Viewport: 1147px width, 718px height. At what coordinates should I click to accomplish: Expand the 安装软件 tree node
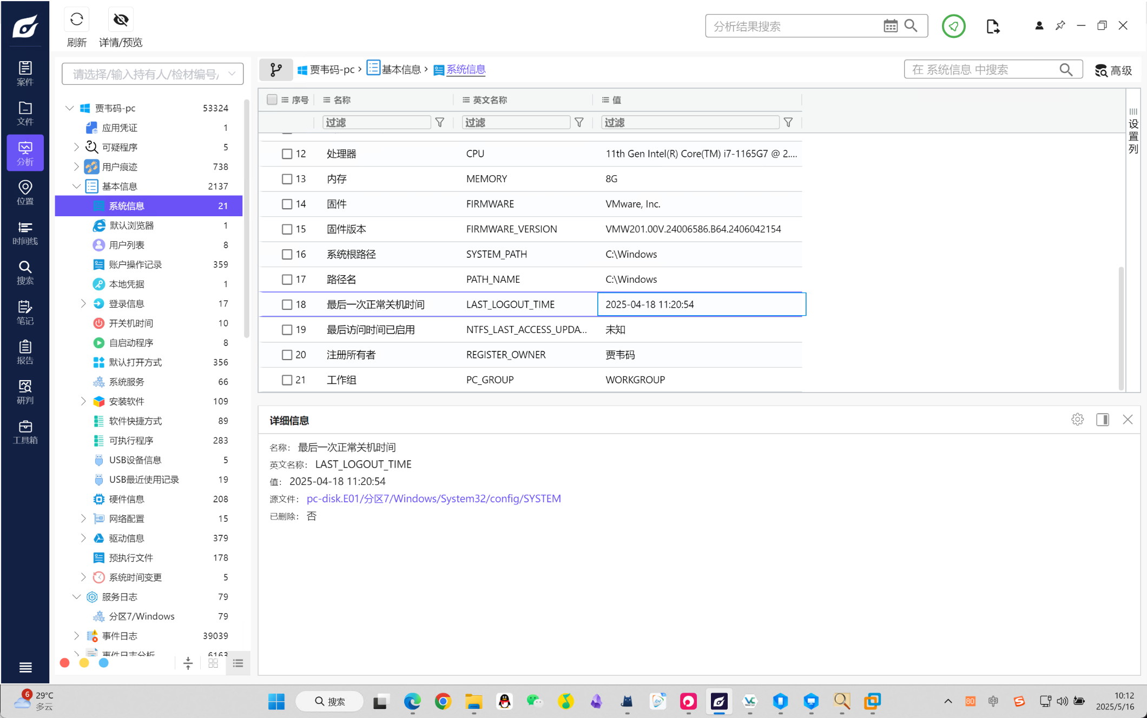point(83,401)
